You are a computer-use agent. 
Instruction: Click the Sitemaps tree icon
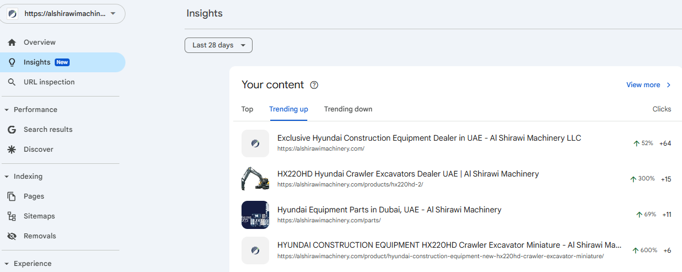12,216
